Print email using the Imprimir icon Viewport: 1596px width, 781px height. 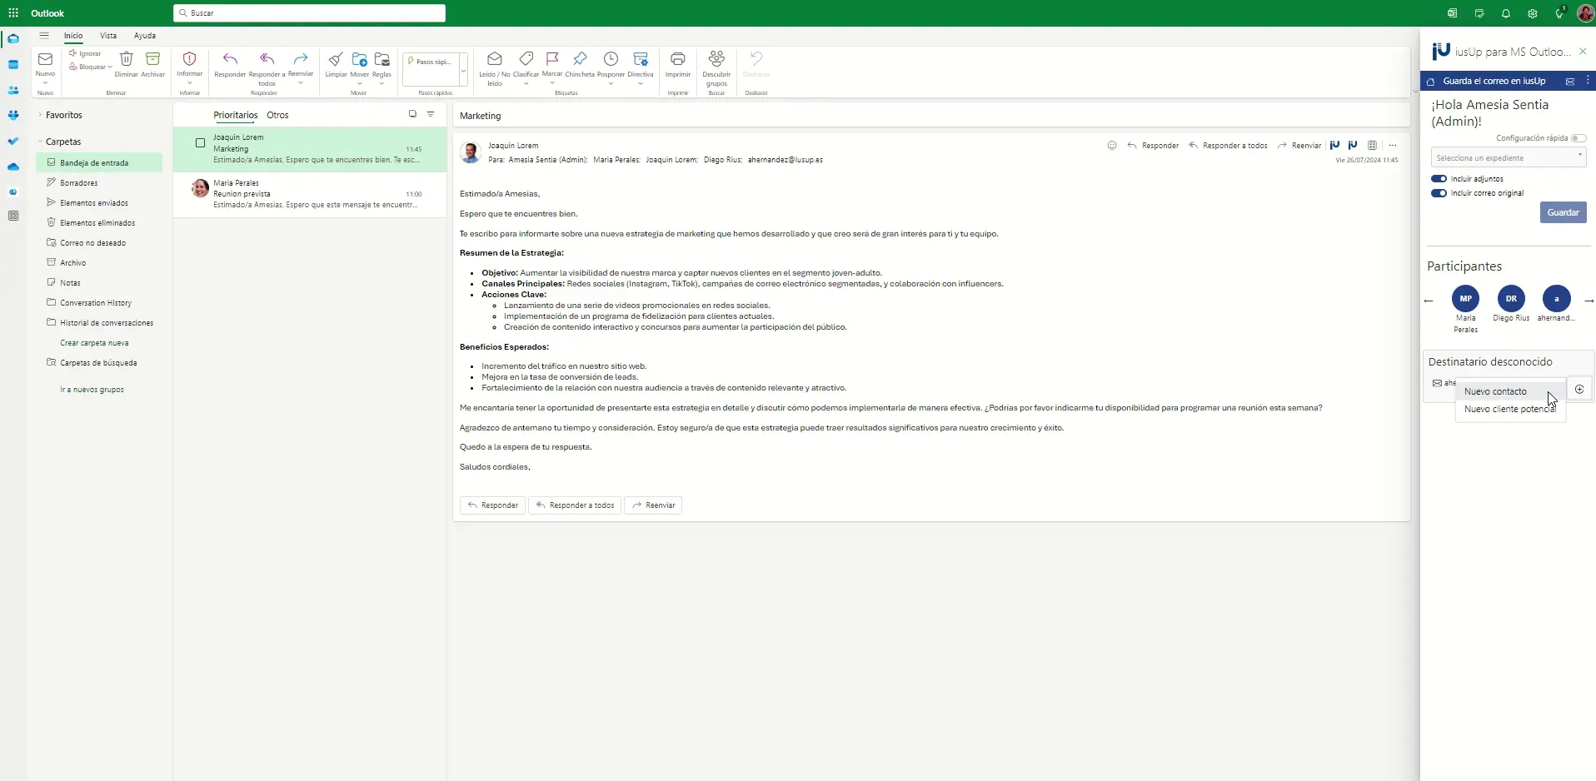point(678,60)
